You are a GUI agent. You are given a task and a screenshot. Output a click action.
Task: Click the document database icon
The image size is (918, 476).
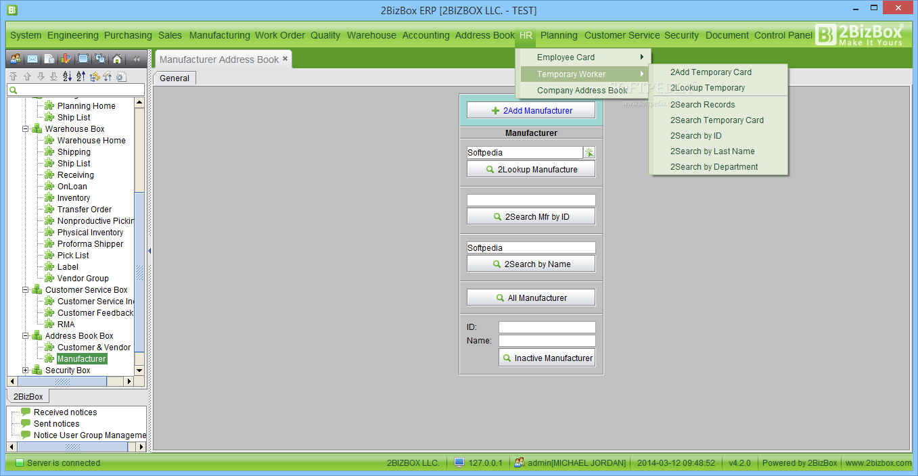click(49, 59)
